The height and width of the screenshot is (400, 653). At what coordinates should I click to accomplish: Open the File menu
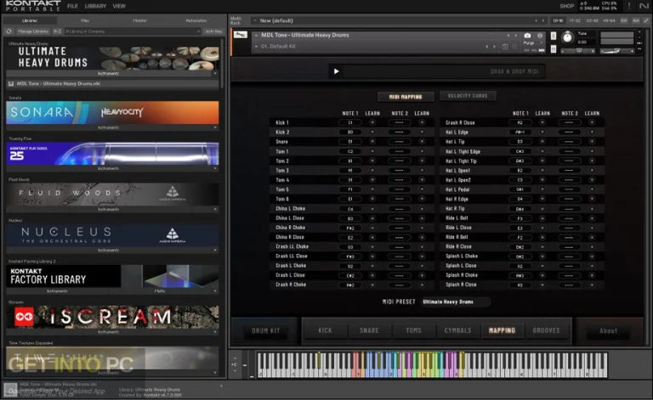72,6
